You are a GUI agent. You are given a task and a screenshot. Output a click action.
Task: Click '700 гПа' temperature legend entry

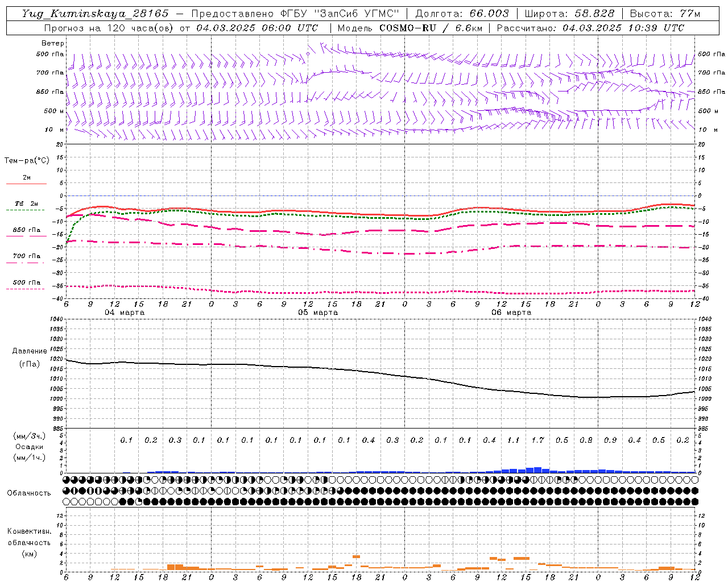pyautogui.click(x=26, y=256)
